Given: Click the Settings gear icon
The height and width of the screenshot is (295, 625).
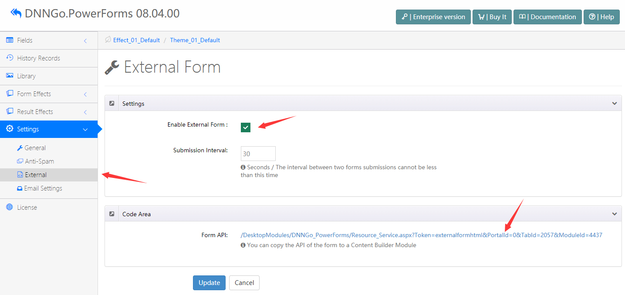Looking at the screenshot, I should [10, 129].
